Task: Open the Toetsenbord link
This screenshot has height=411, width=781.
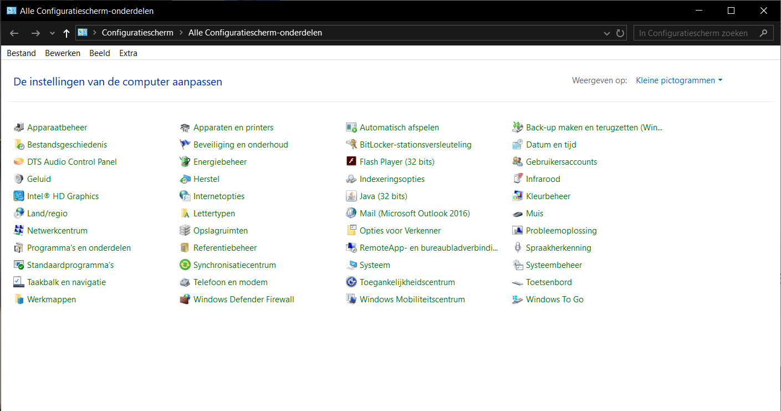Action: pyautogui.click(x=549, y=282)
